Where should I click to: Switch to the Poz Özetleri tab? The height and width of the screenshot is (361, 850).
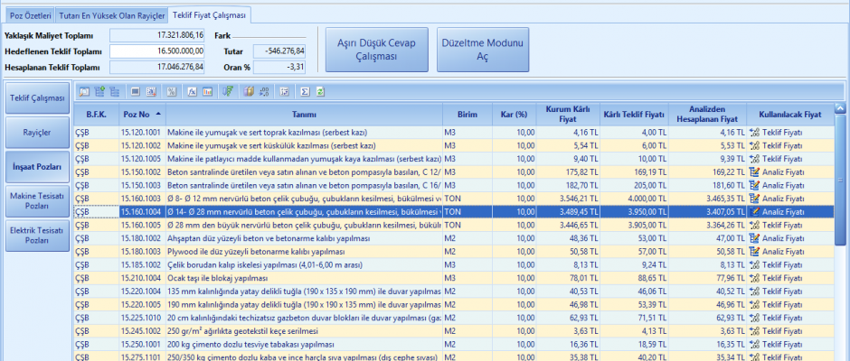tap(30, 15)
